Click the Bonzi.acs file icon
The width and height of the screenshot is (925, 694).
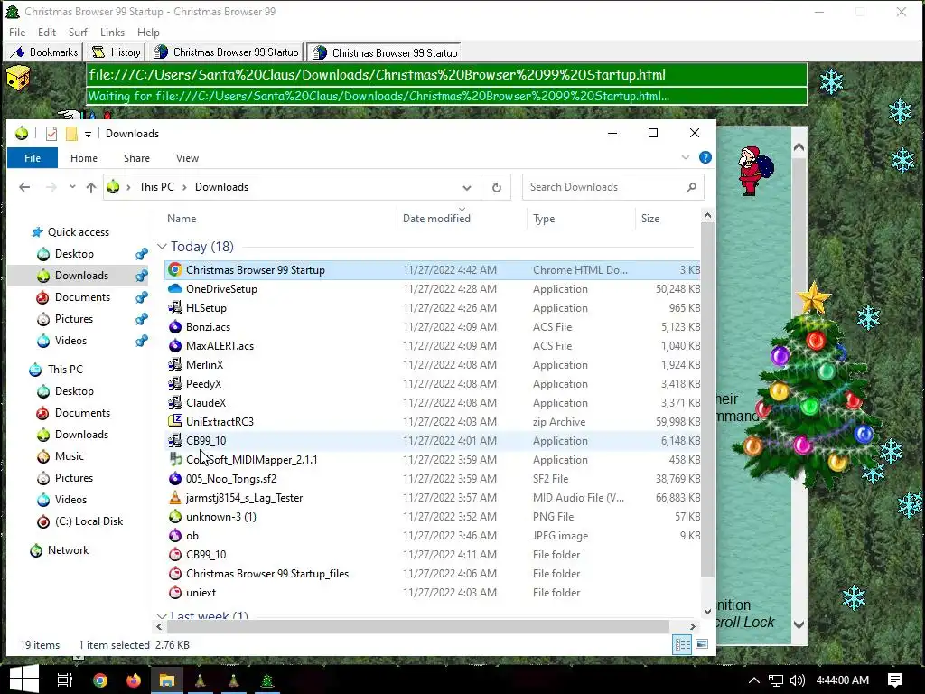(174, 327)
